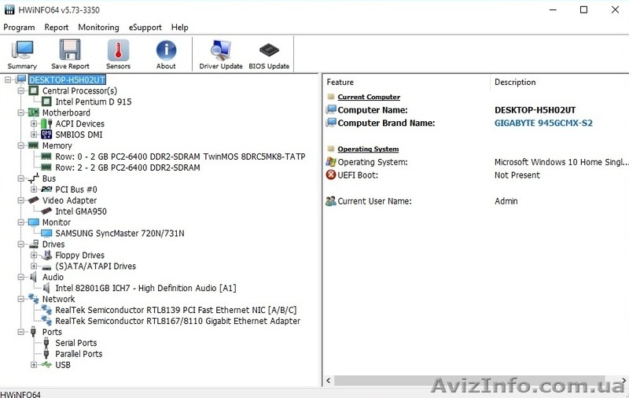
Task: Expand the (S)ATA/ATAPI Drives node
Action: 34,266
